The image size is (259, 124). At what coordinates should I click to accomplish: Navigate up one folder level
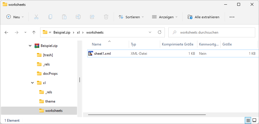[x=34, y=32]
